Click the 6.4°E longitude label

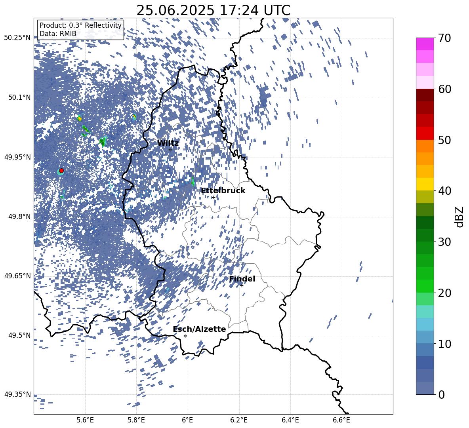(290, 420)
